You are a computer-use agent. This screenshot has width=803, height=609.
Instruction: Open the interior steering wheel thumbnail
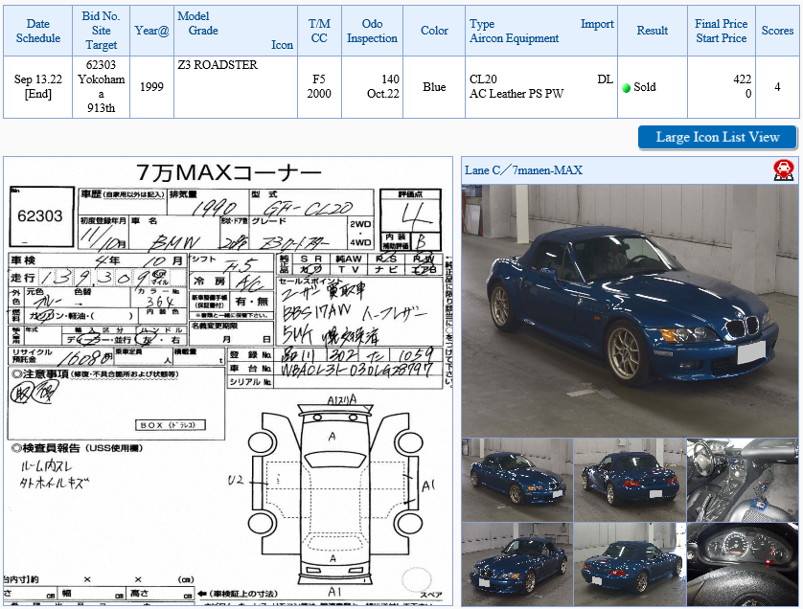point(742,480)
